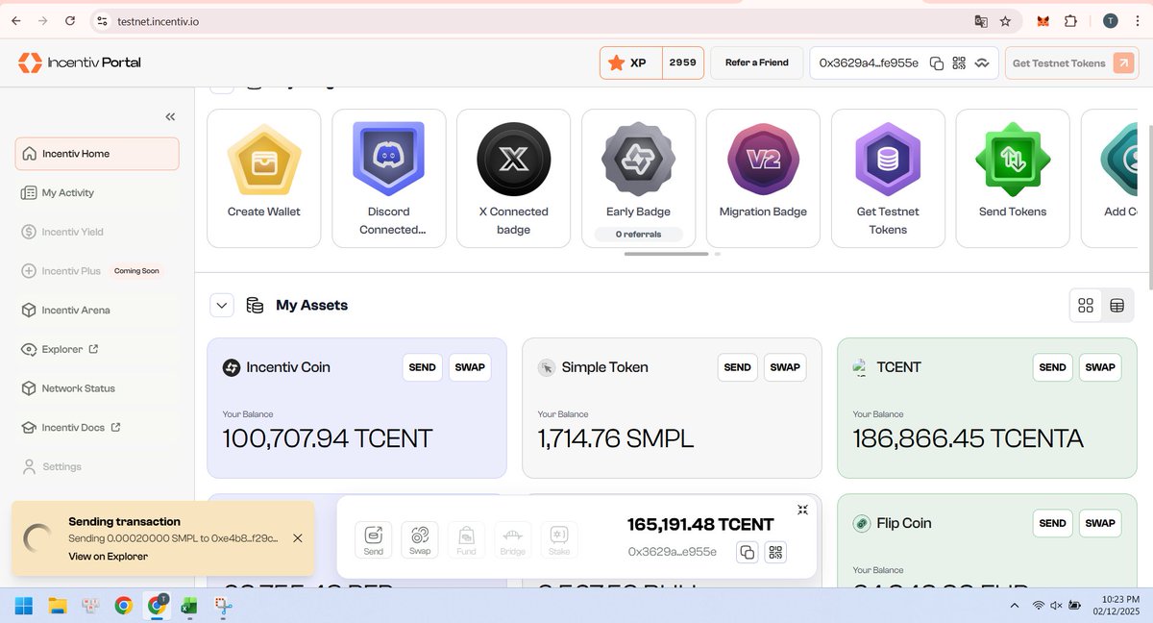Image resolution: width=1153 pixels, height=623 pixels.
Task: Click the Fund bag icon
Action: (466, 539)
